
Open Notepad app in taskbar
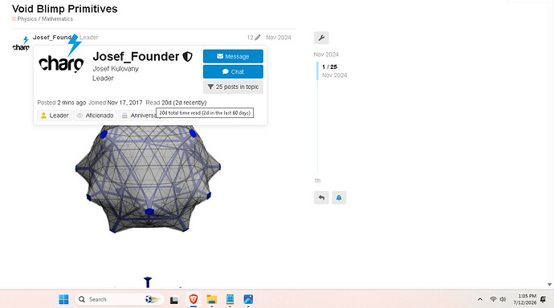[x=230, y=299]
